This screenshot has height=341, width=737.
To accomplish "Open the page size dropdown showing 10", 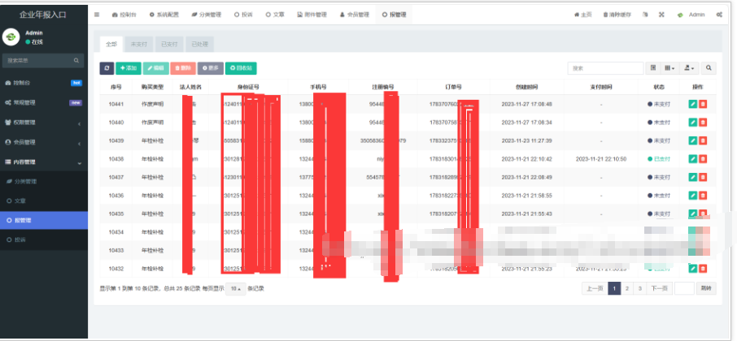I will click(x=235, y=288).
